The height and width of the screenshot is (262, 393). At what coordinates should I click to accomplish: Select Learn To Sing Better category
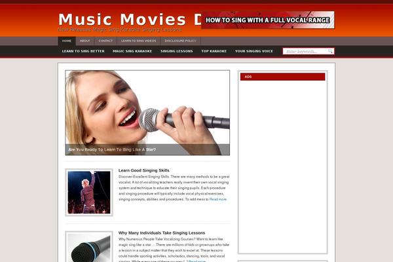click(83, 51)
